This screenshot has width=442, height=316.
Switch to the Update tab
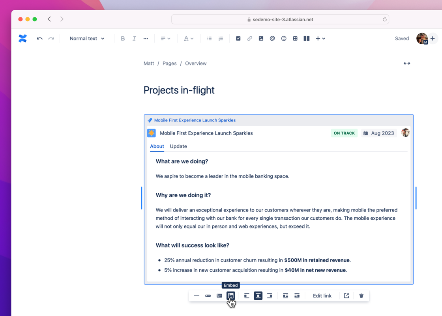(x=178, y=146)
